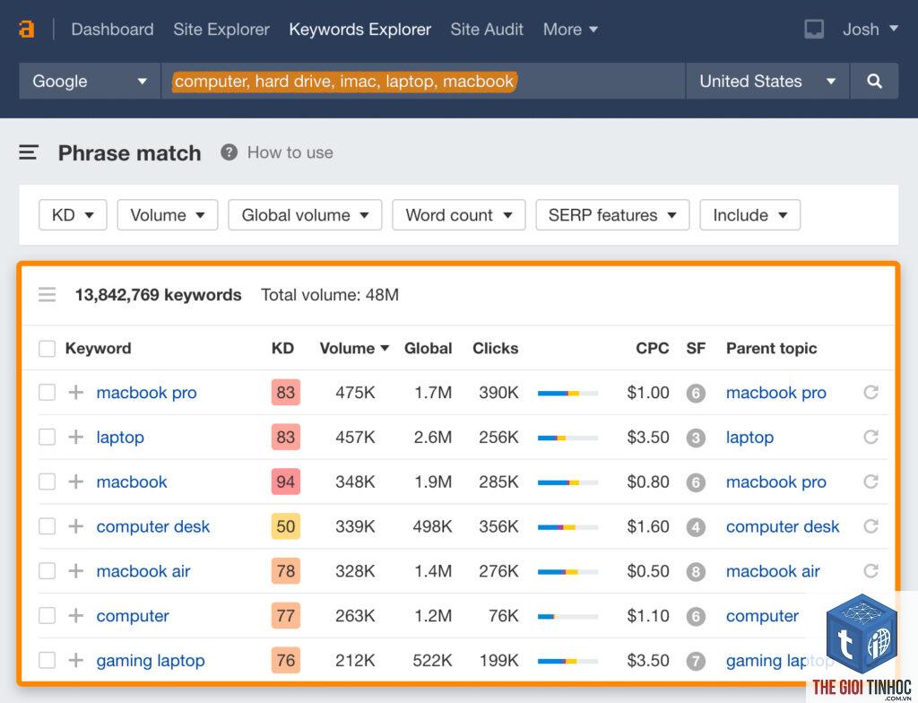Refresh the macbook row data
Image resolution: width=918 pixels, height=703 pixels.
(x=870, y=481)
